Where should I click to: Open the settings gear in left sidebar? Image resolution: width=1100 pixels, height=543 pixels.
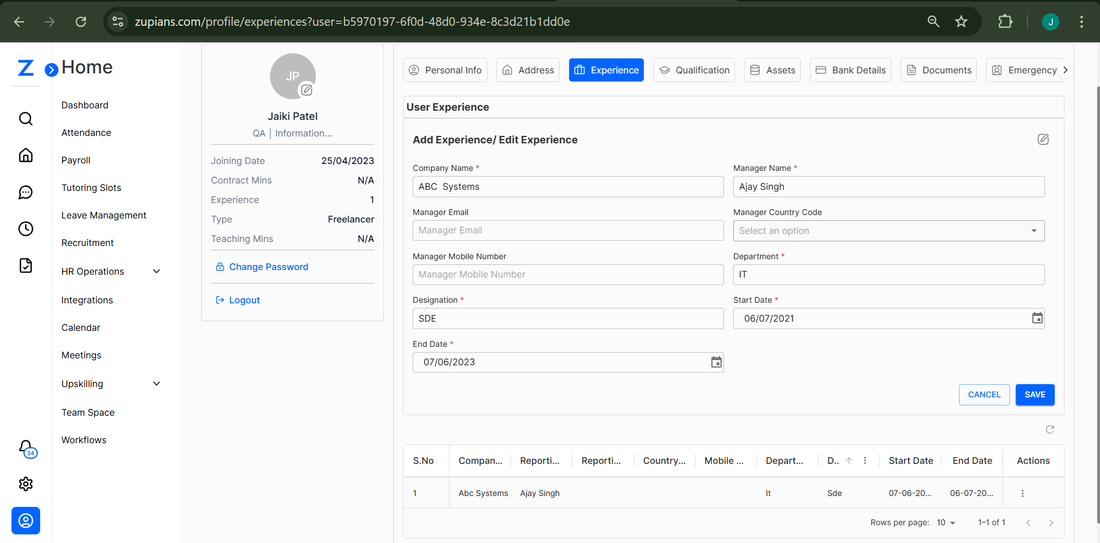[x=26, y=484]
